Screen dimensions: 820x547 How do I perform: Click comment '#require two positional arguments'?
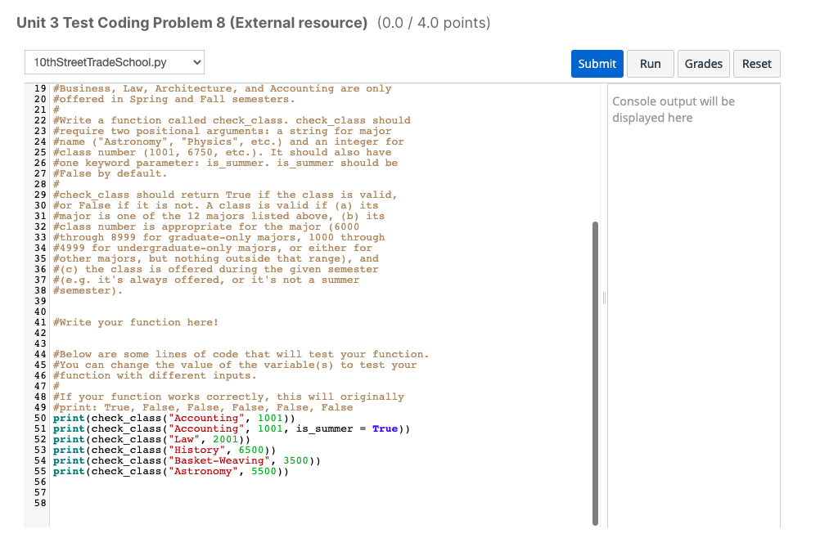222,131
